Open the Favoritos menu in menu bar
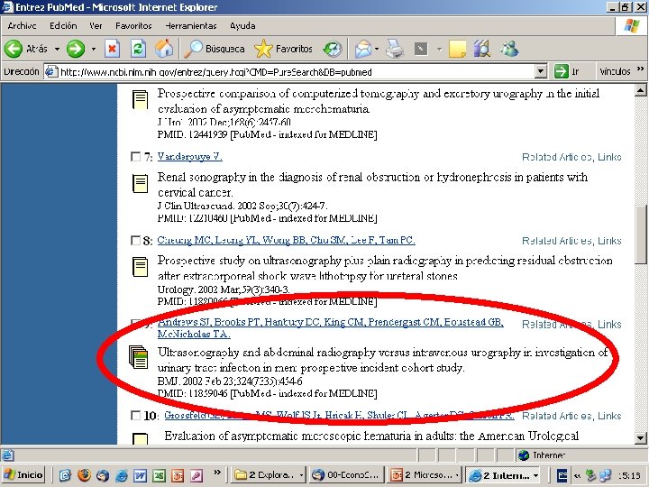The width and height of the screenshot is (649, 487). click(133, 25)
